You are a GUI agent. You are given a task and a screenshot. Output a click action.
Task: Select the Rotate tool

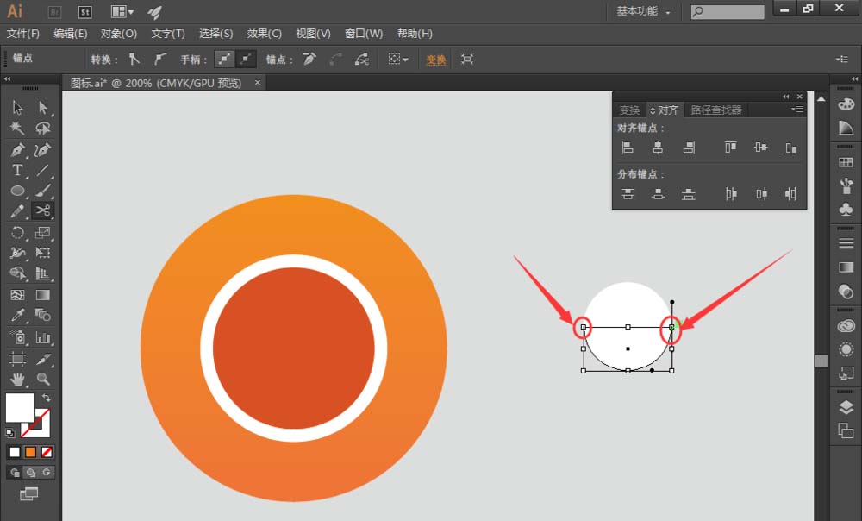tap(17, 232)
